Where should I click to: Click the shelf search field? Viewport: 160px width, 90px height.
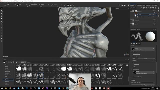(75, 62)
